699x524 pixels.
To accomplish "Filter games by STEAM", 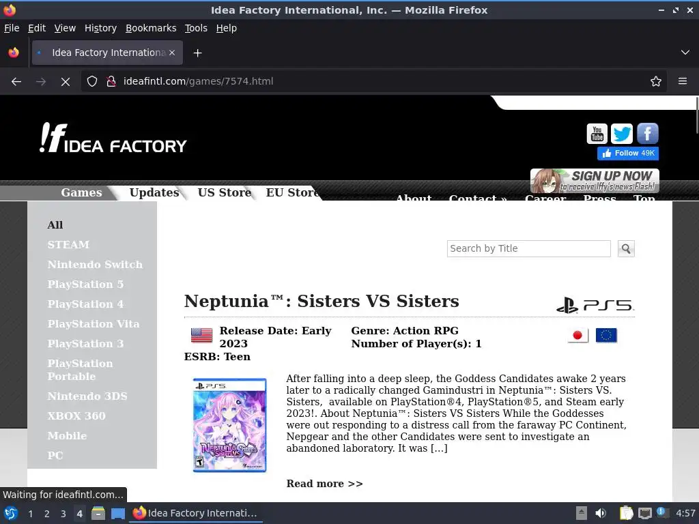I will pyautogui.click(x=68, y=245).
